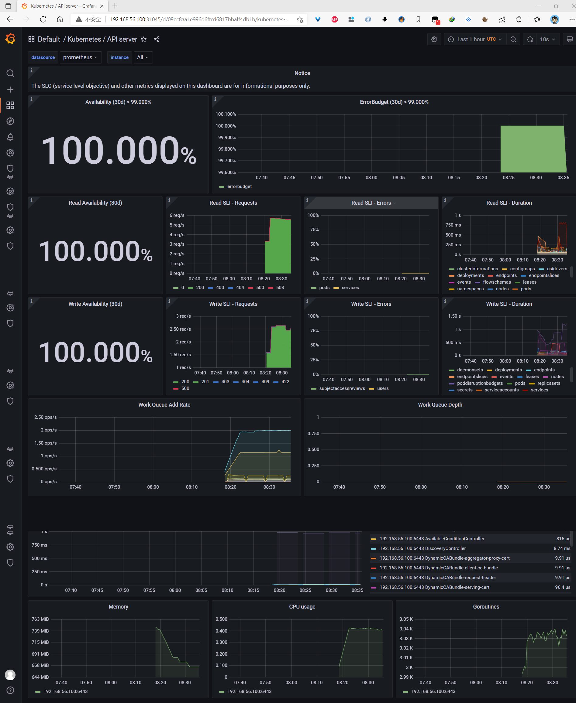The width and height of the screenshot is (576, 703).
Task: Select the Kubernetes / API server browser tab
Action: (63, 6)
